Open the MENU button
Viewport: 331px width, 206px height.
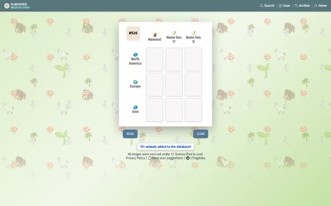pyautogui.click(x=130, y=134)
